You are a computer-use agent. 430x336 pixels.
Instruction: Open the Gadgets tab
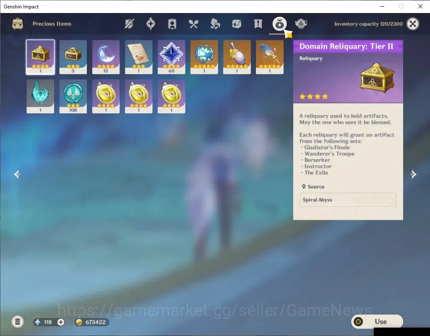pyautogui.click(x=236, y=24)
